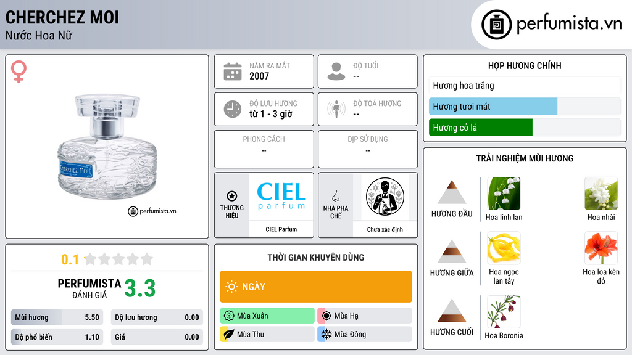Click the Hương đầu pyramid icon
632x355 pixels.
click(x=452, y=192)
